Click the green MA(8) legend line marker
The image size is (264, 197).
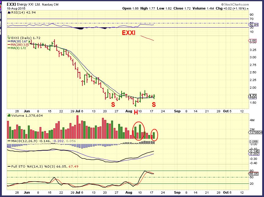coord(9,48)
